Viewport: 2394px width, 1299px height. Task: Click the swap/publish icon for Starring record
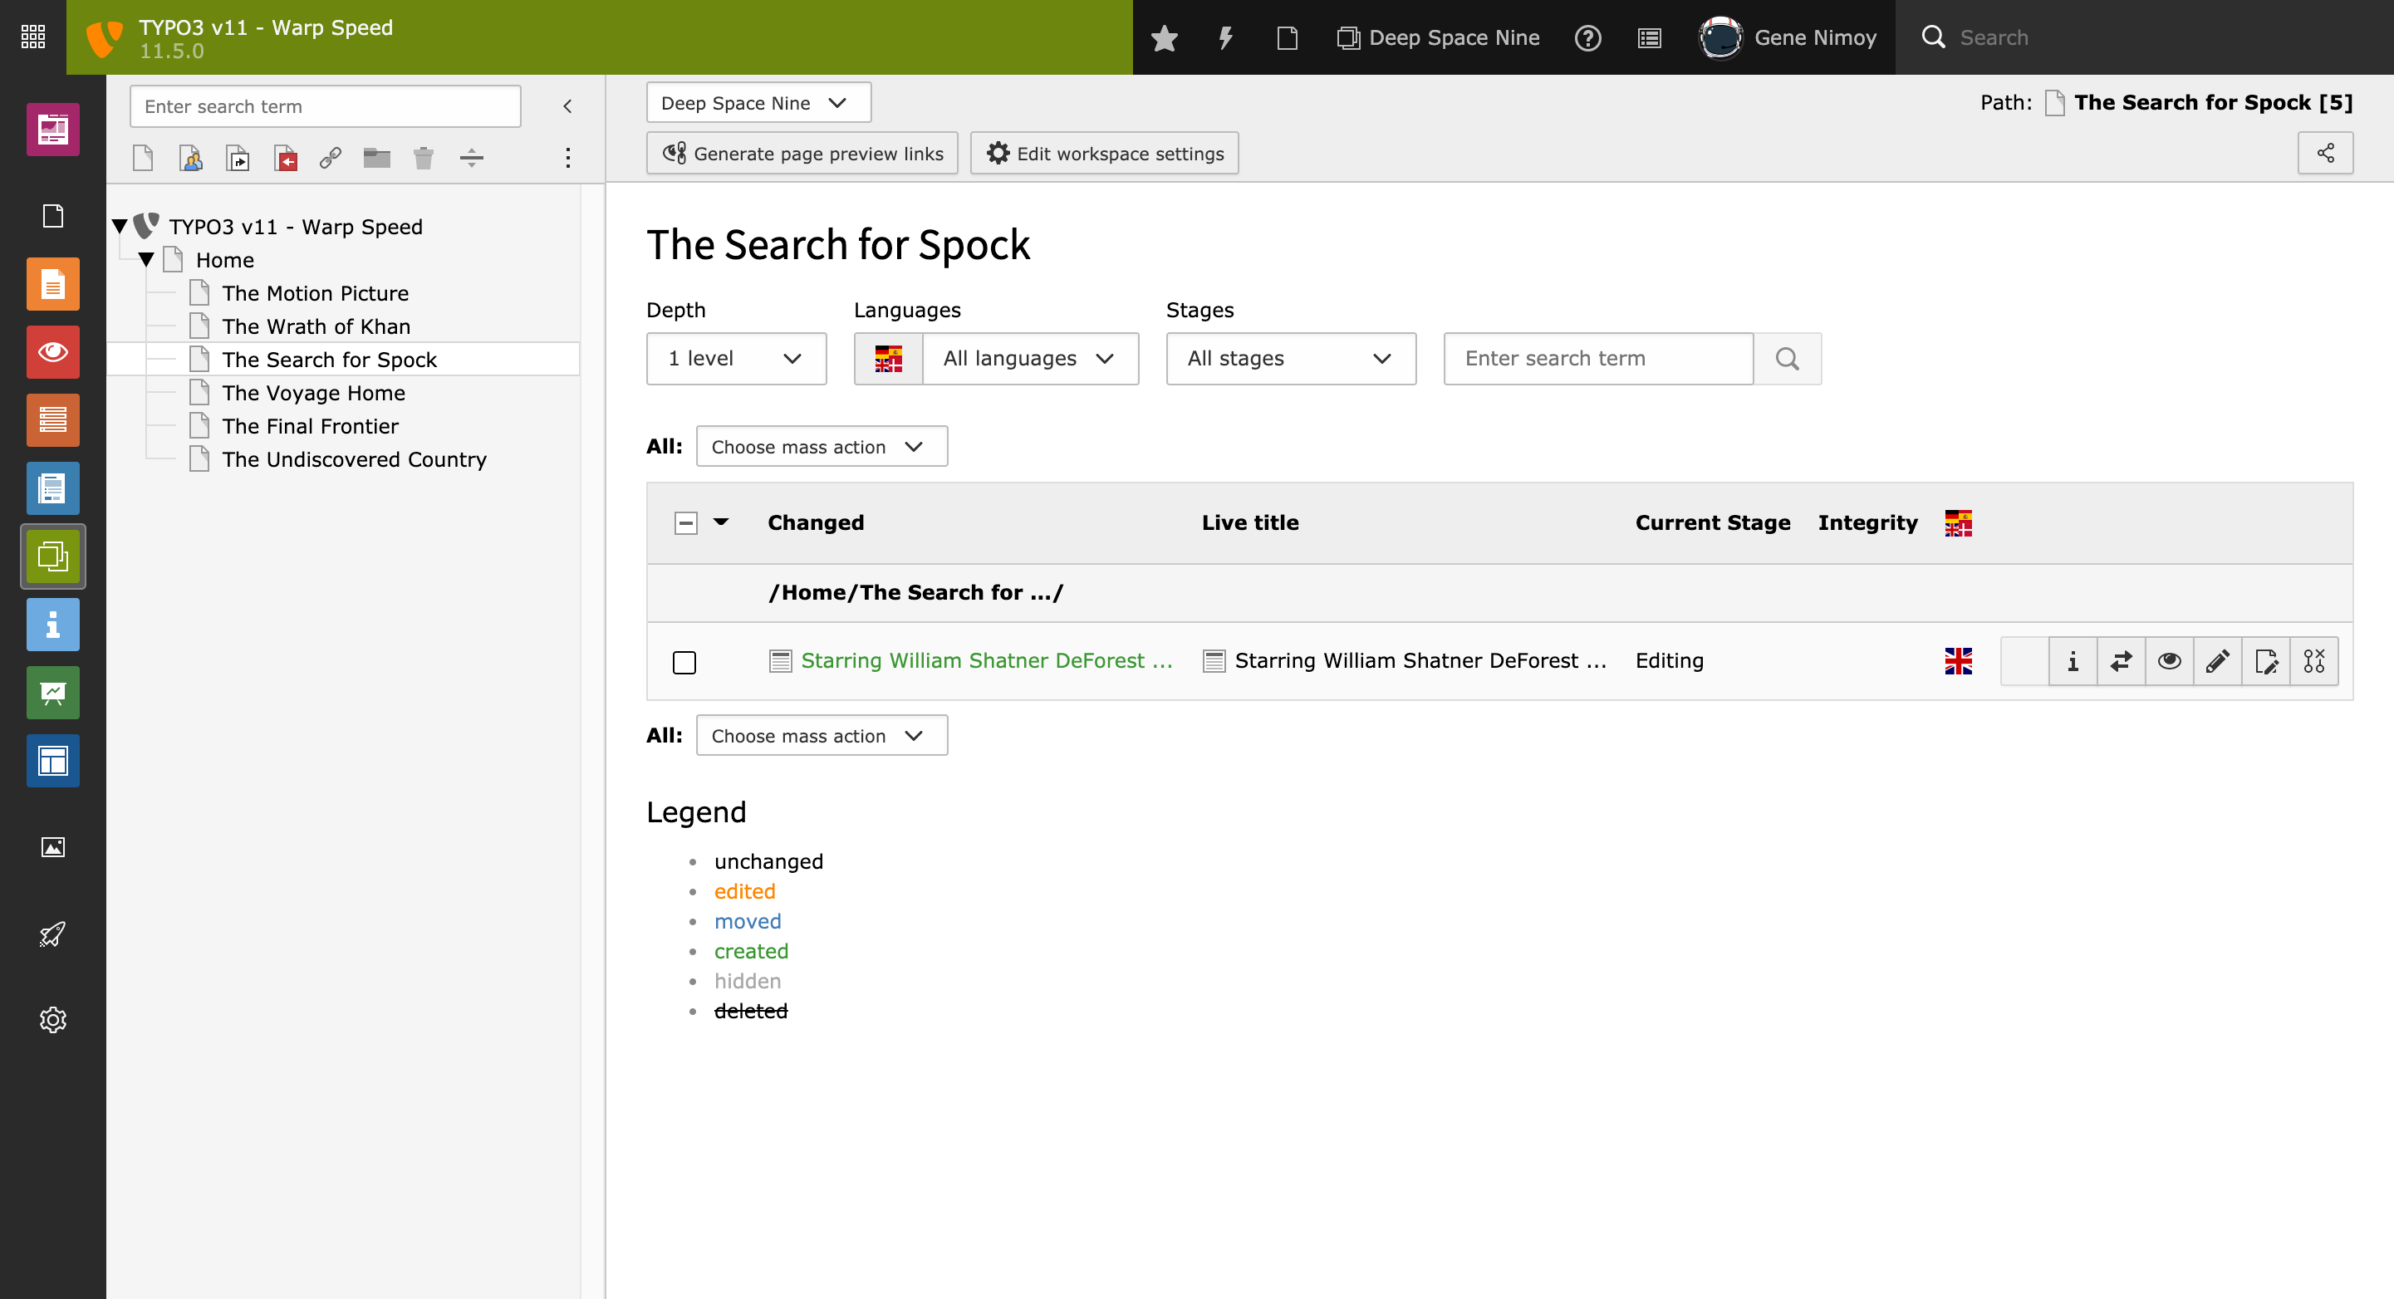(2121, 660)
